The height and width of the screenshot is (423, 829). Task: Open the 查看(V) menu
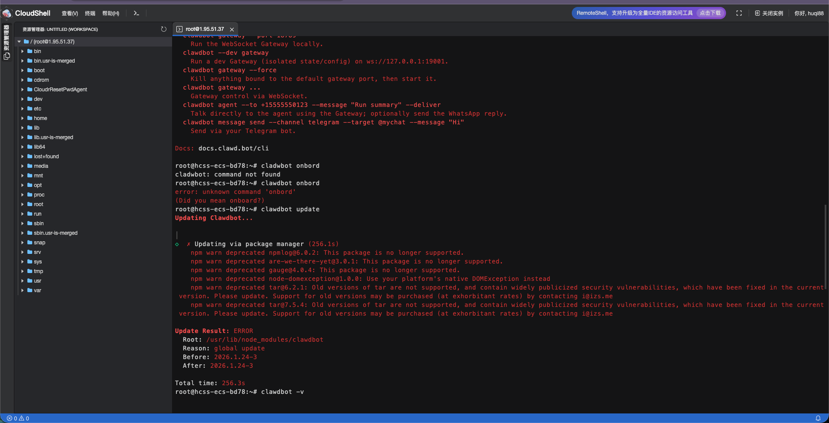70,13
